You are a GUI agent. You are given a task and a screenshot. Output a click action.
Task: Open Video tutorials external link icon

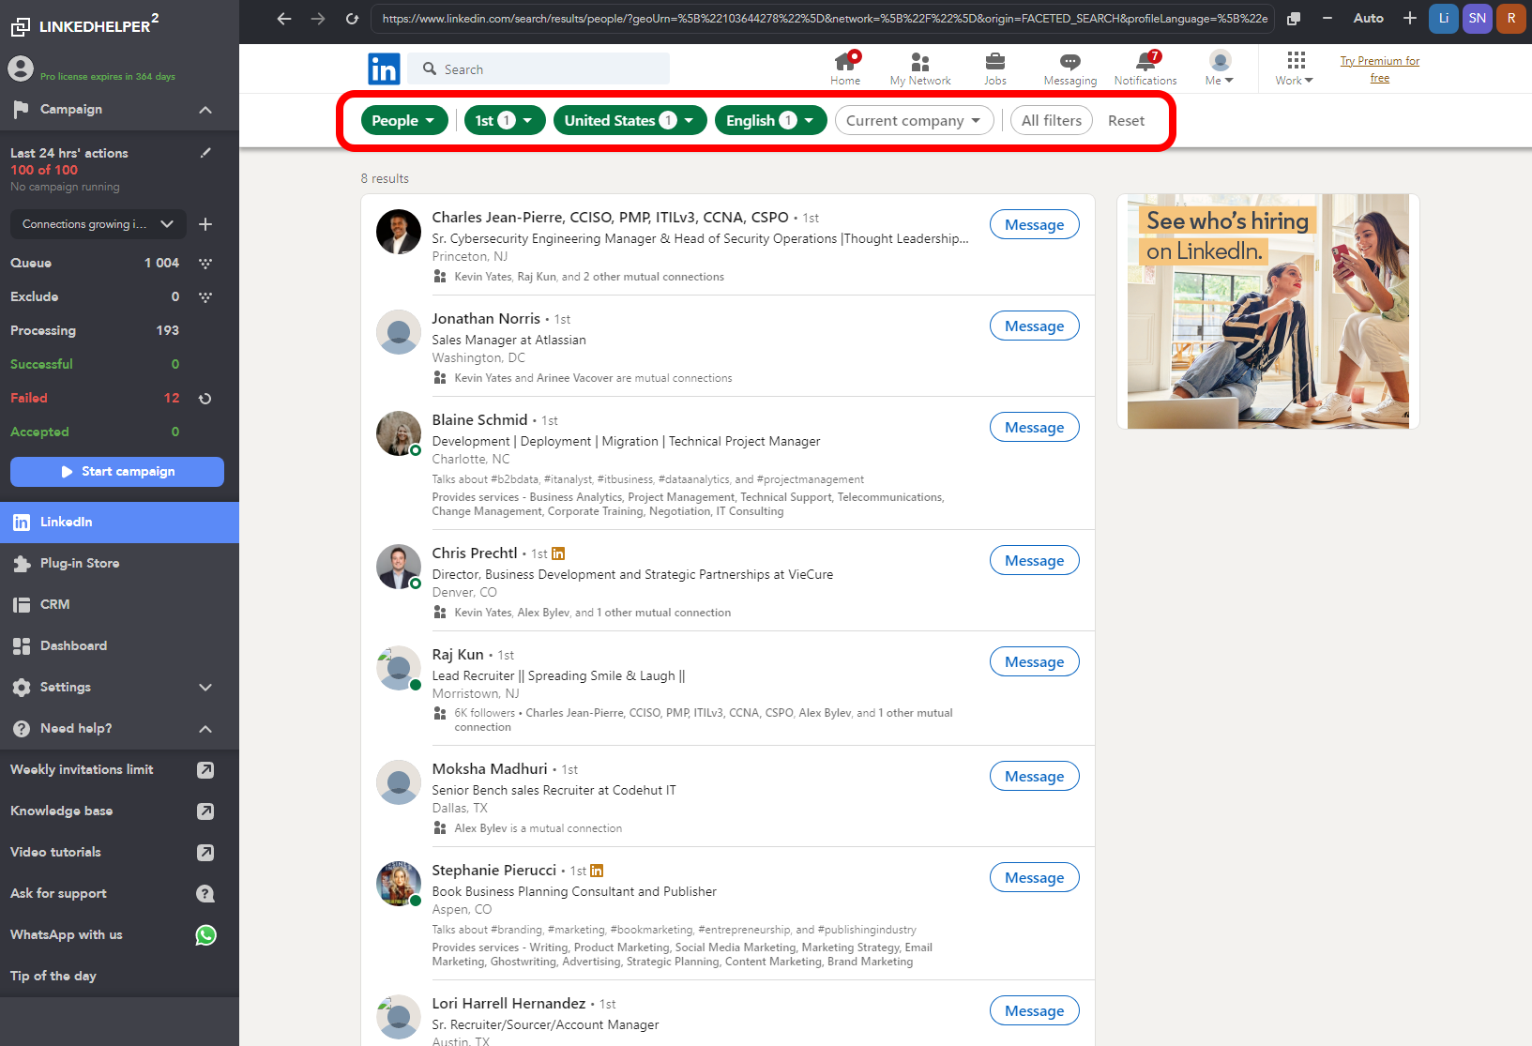coord(205,853)
